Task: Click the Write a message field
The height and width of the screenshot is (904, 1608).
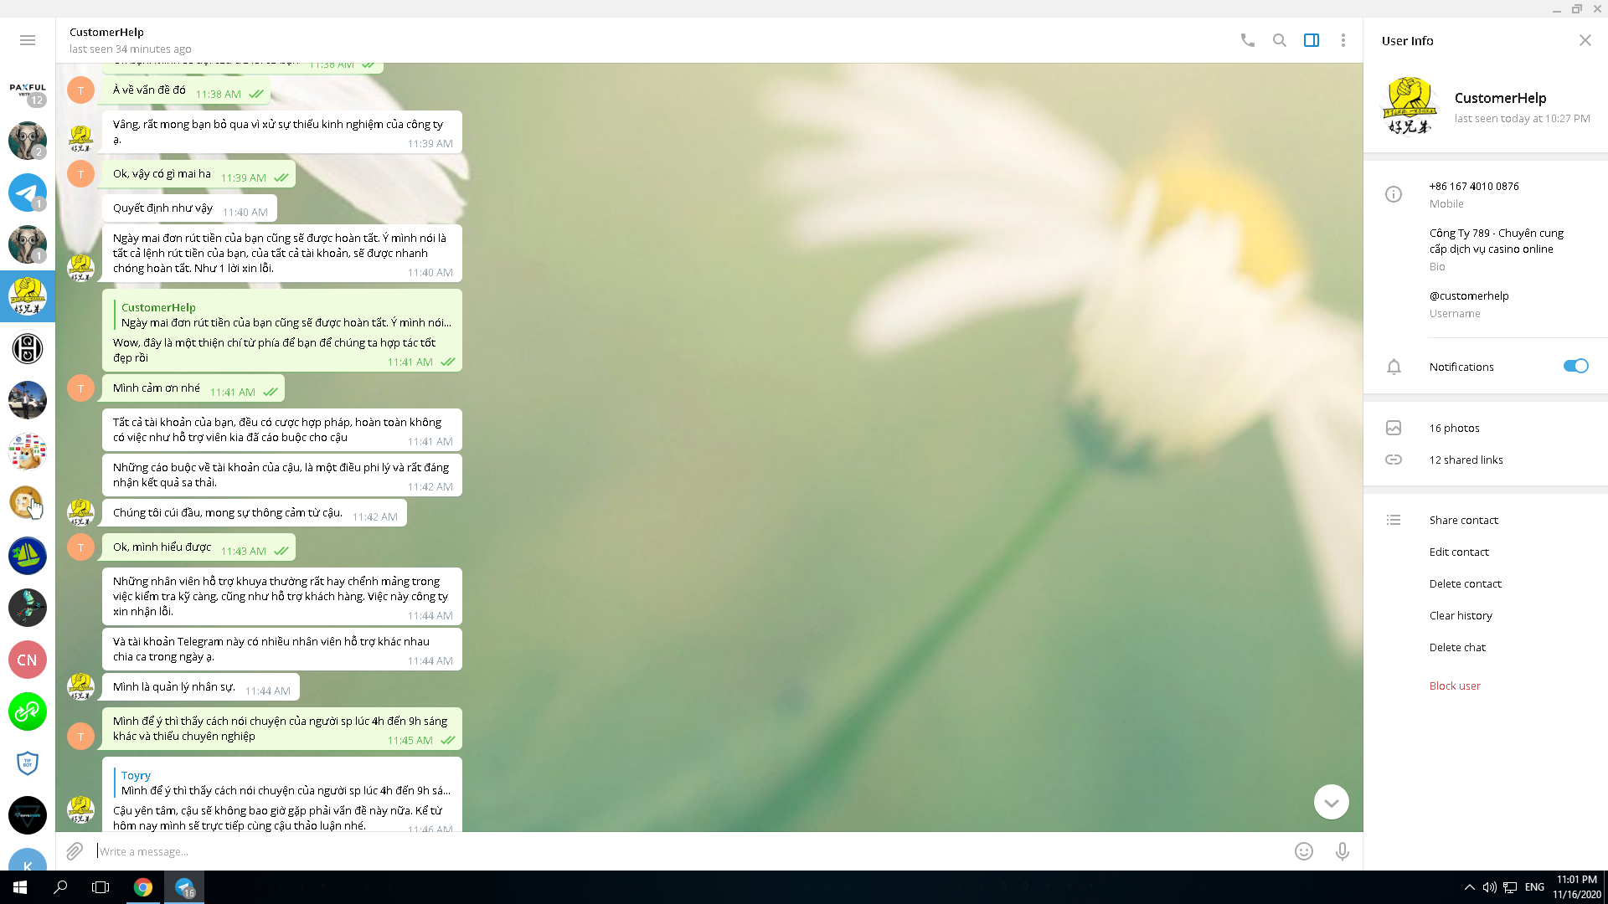Action: coord(670,851)
